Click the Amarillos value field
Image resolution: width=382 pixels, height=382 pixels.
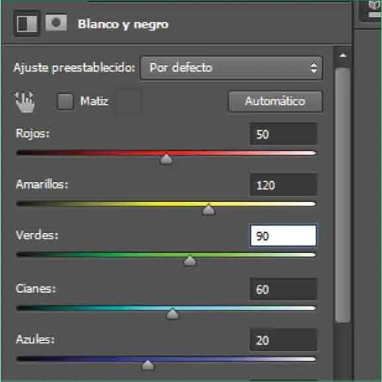[x=284, y=185]
